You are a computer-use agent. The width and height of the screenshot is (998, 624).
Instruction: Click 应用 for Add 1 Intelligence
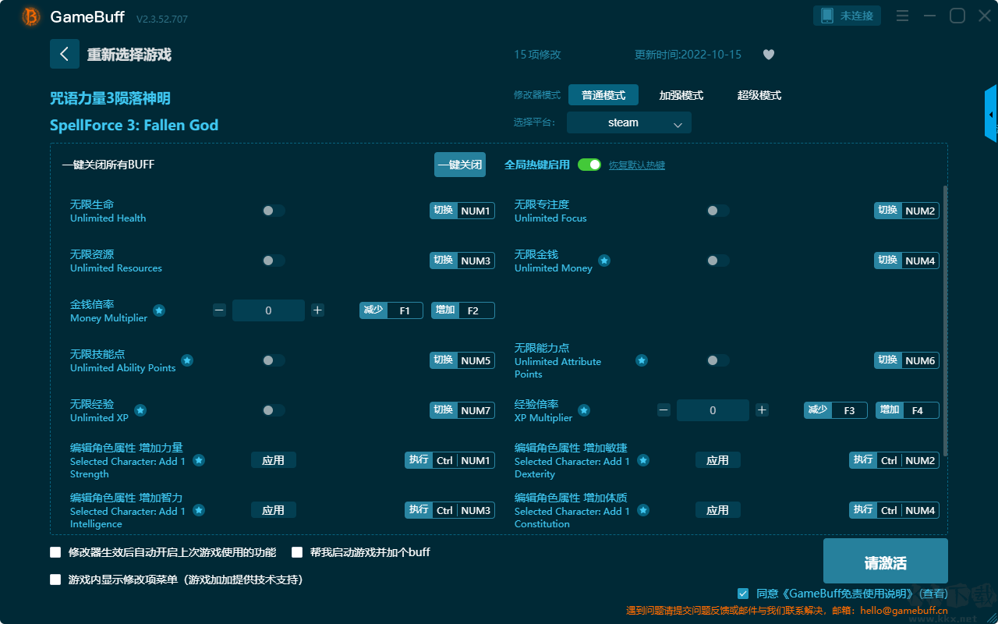274,510
